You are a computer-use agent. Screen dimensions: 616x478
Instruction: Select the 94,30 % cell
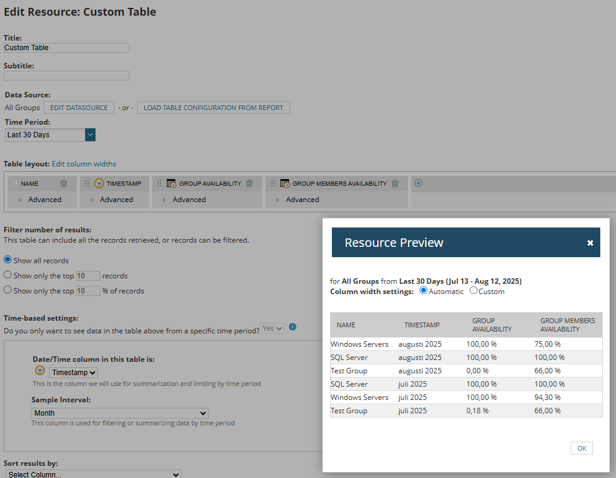pos(547,398)
